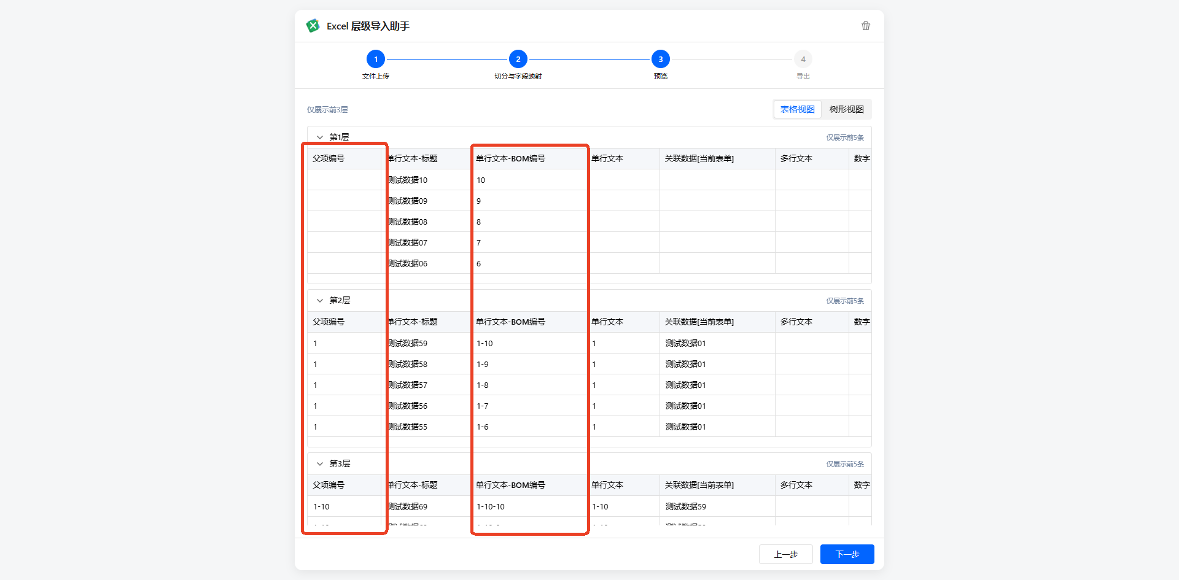The height and width of the screenshot is (580, 1179).
Task: Click 测试数据06 cell
Action: (426, 263)
